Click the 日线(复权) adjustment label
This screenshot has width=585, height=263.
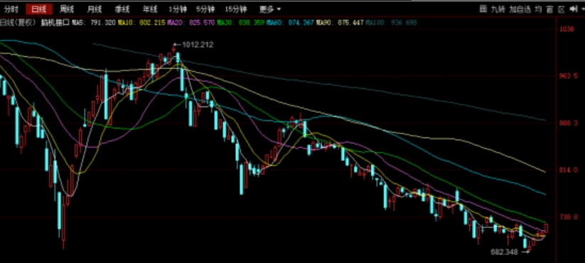[x=18, y=22]
